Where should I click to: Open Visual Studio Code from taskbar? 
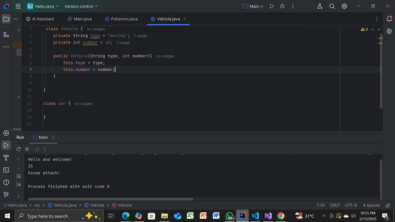[255, 216]
